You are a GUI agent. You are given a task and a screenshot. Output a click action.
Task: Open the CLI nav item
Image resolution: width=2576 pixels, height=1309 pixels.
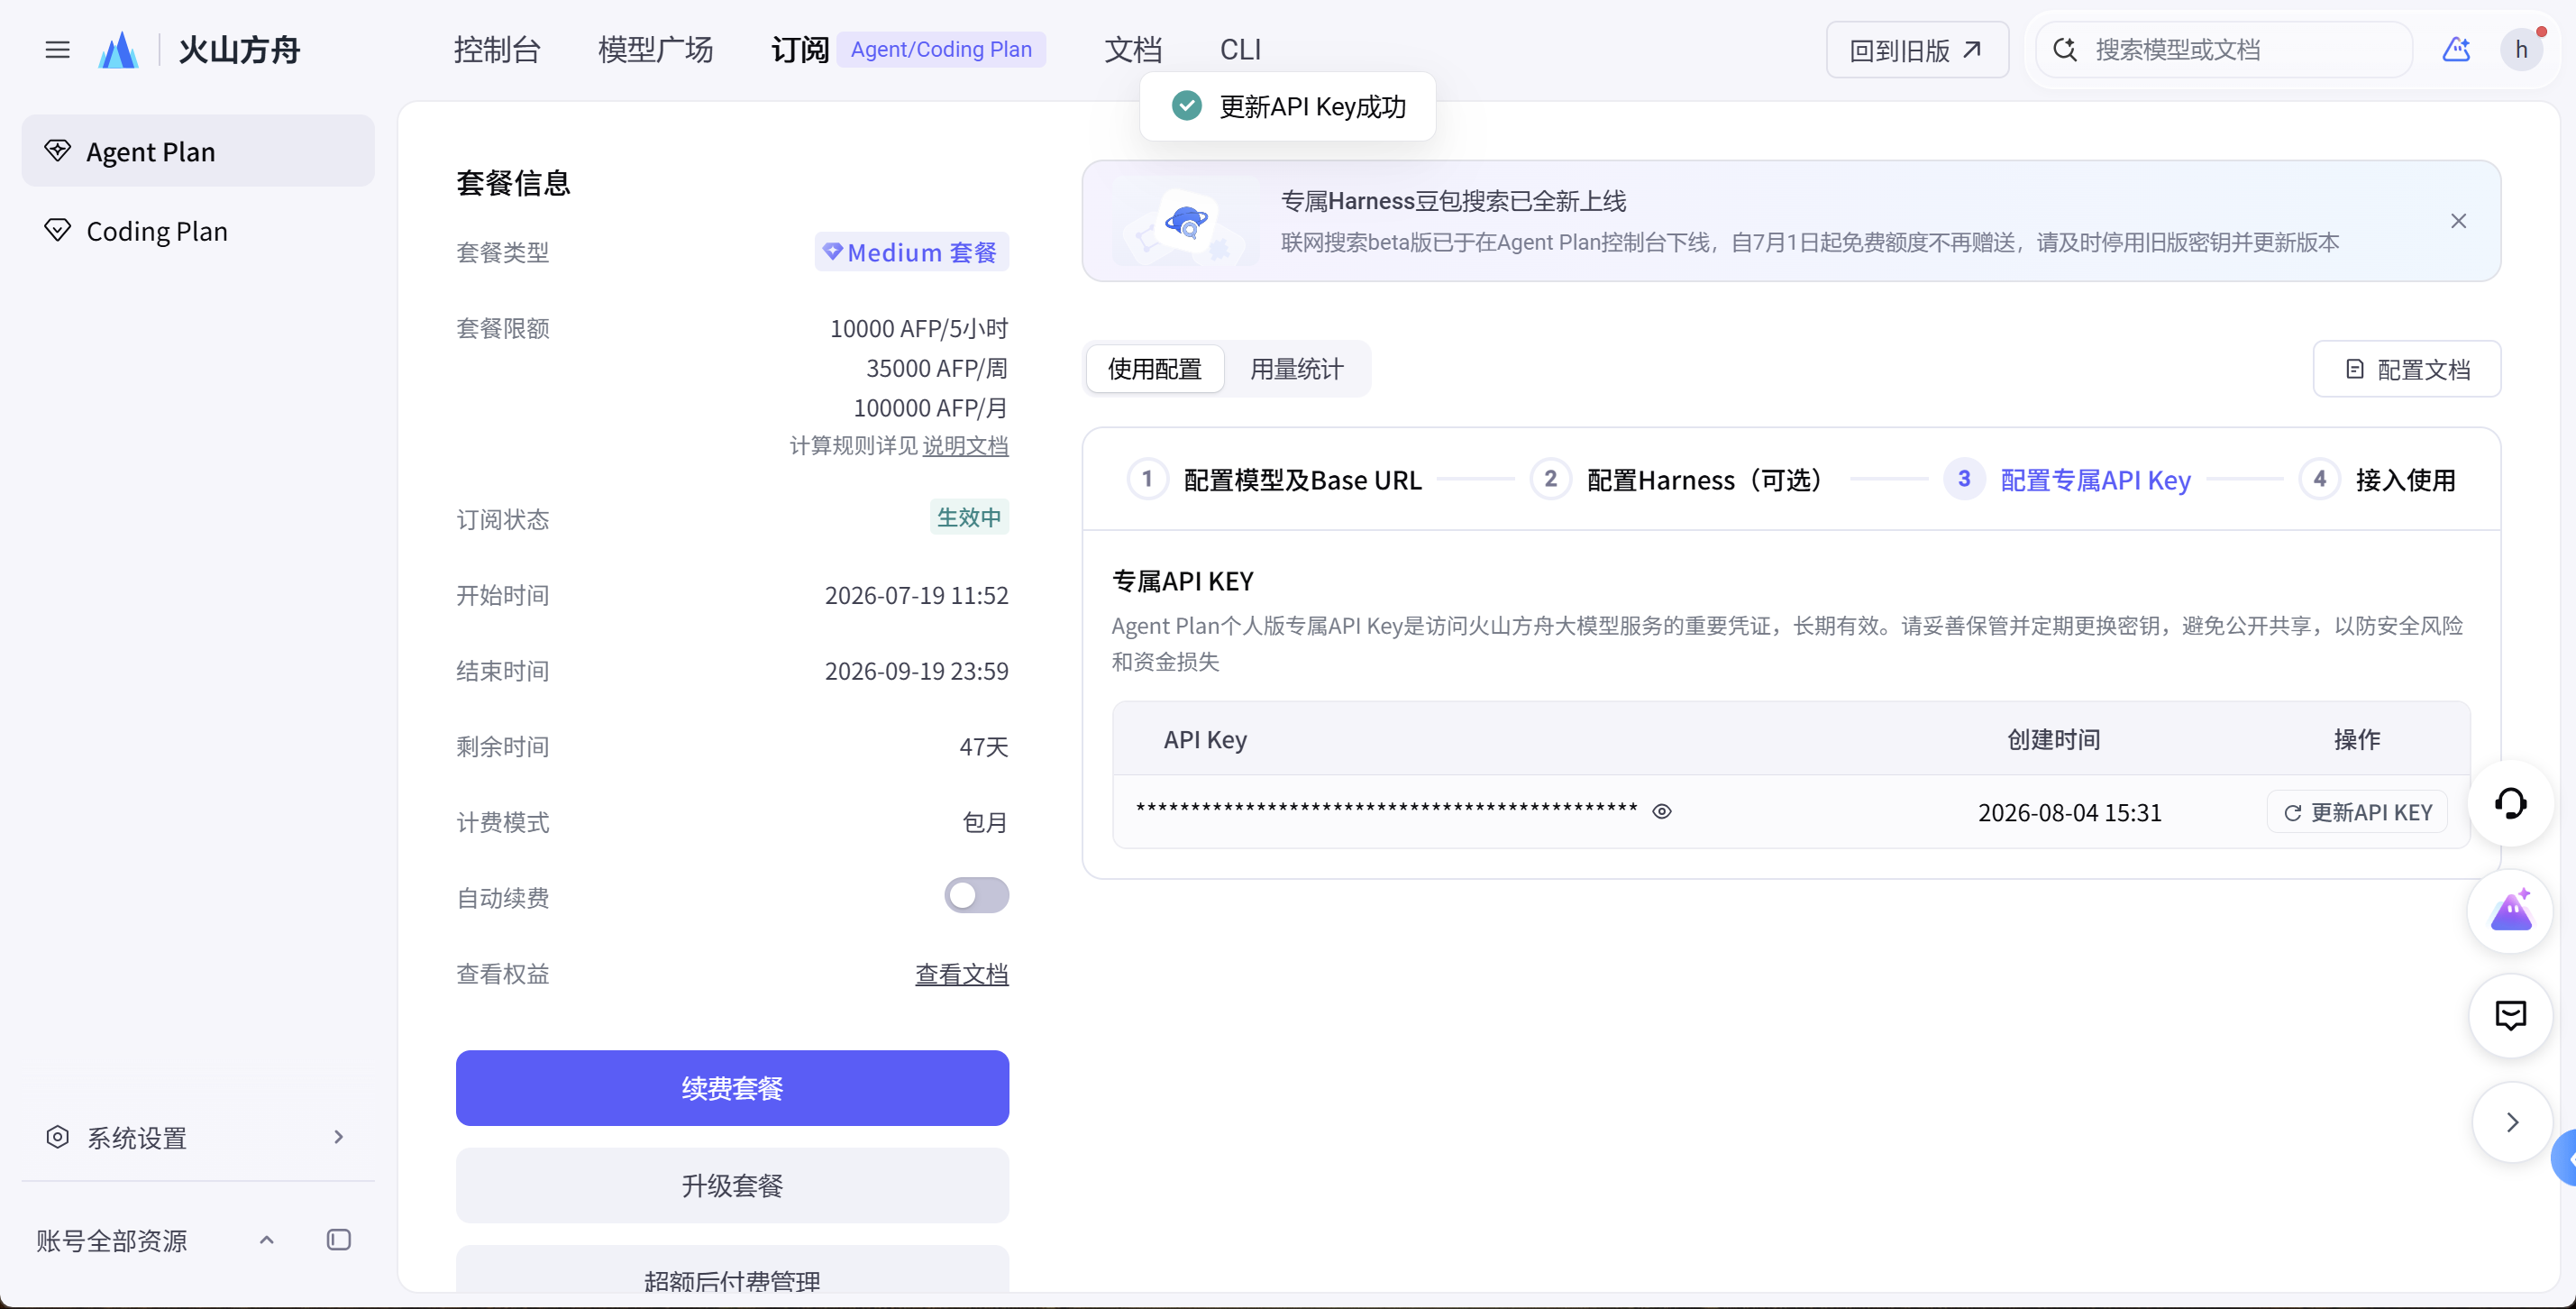[x=1240, y=49]
